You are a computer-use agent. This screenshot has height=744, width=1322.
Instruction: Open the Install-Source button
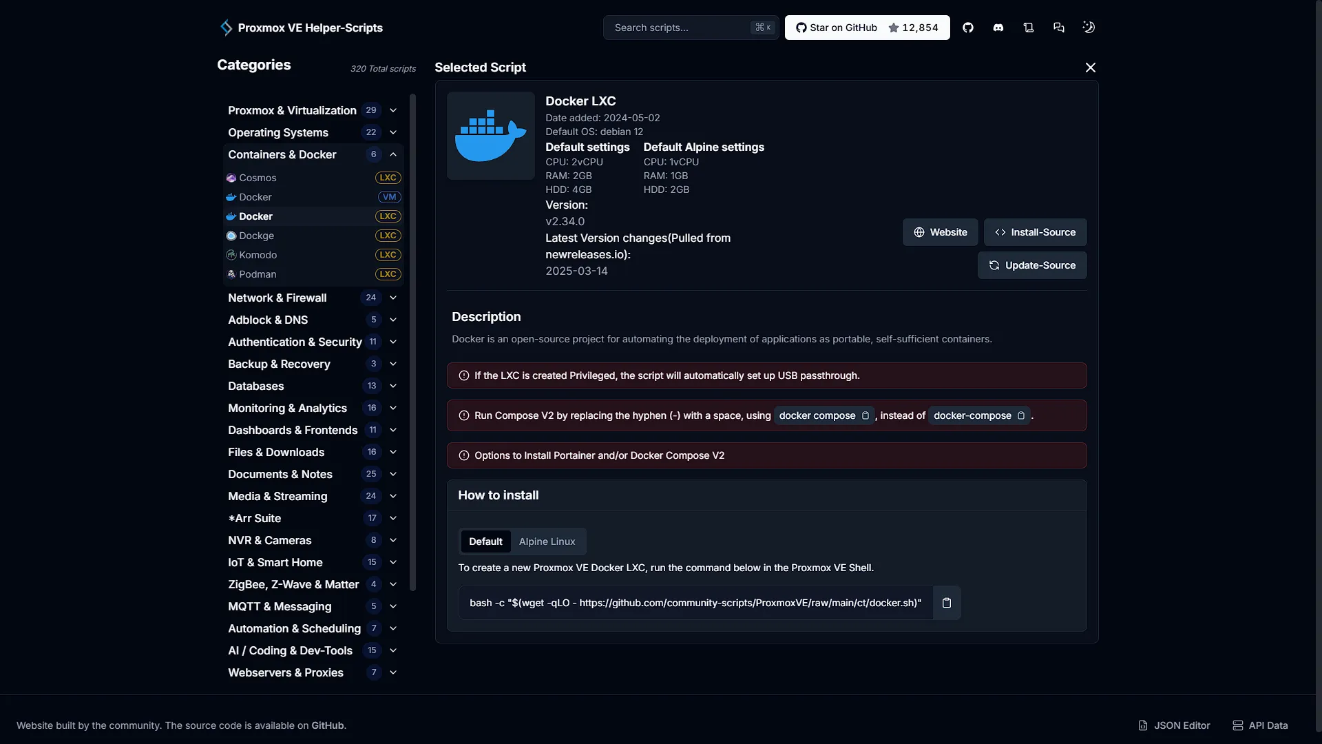(x=1035, y=232)
